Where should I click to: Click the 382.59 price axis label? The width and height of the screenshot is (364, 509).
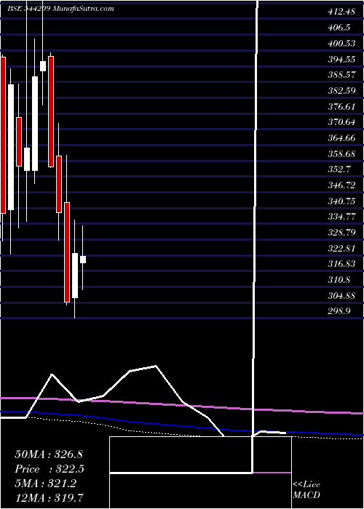pos(341,91)
